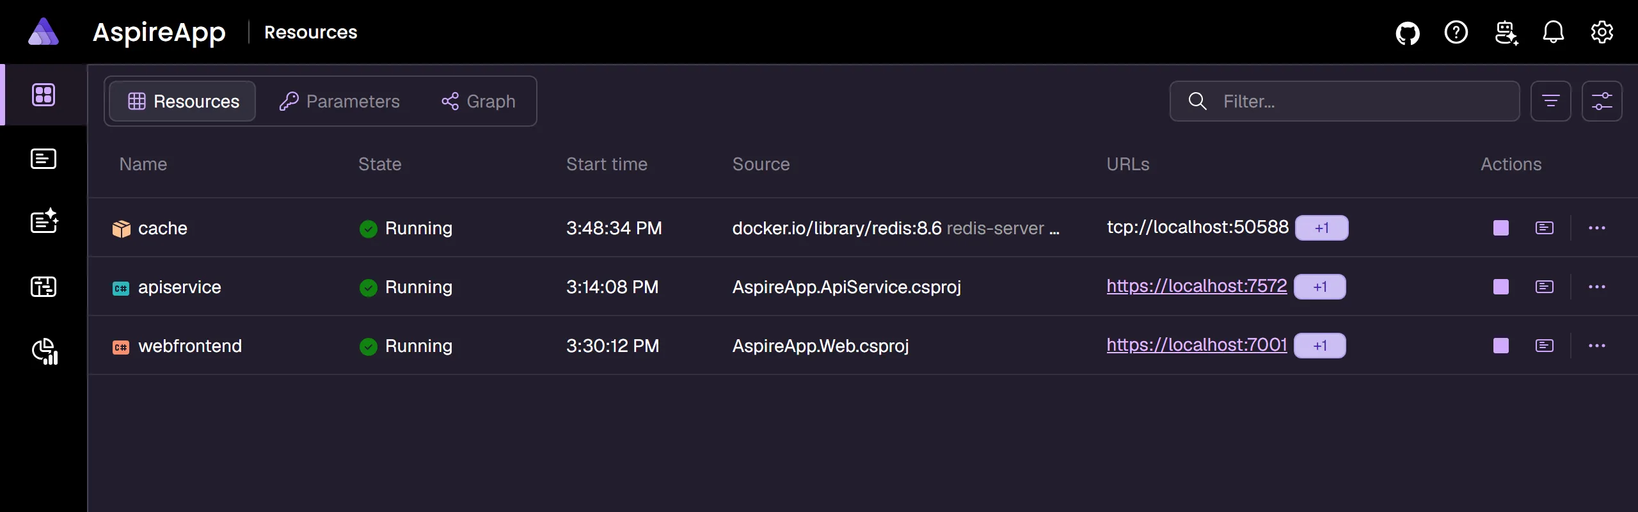
Task: Sort by the State column header
Action: tap(380, 164)
